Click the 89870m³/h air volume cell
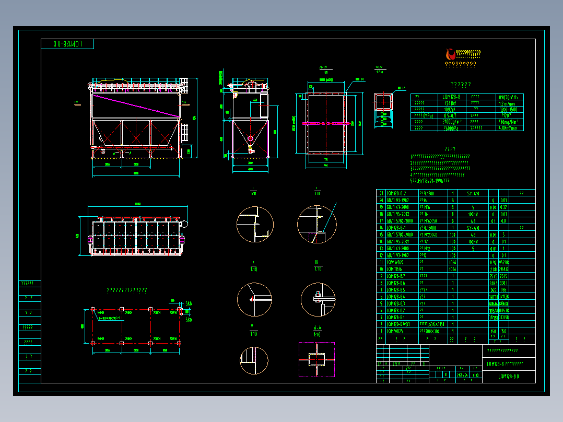The image size is (563, 422). point(510,97)
